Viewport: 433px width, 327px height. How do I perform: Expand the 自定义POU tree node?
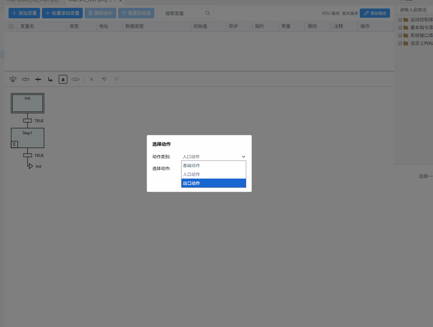[400, 43]
